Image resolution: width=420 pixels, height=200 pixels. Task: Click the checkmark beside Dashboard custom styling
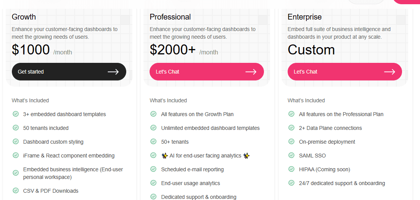[x=16, y=141]
